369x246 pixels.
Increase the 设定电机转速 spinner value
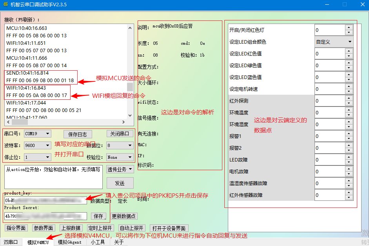349,86
